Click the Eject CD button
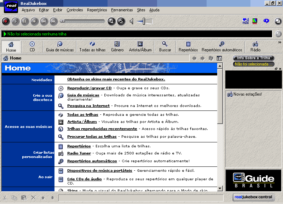 121,22
